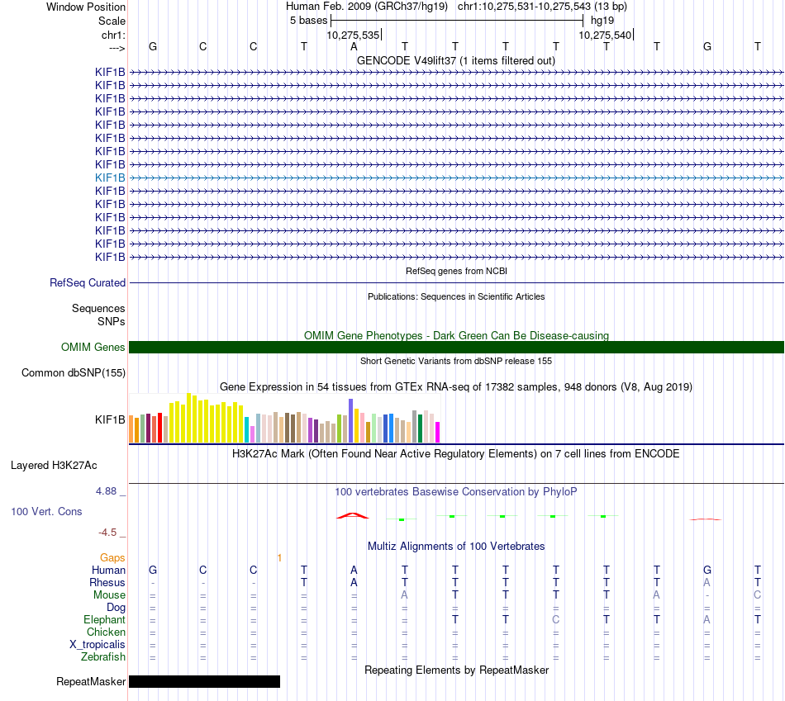The height and width of the screenshot is (701, 785).
Task: Click the "-->" strand direction arrow
Action: [x=117, y=48]
